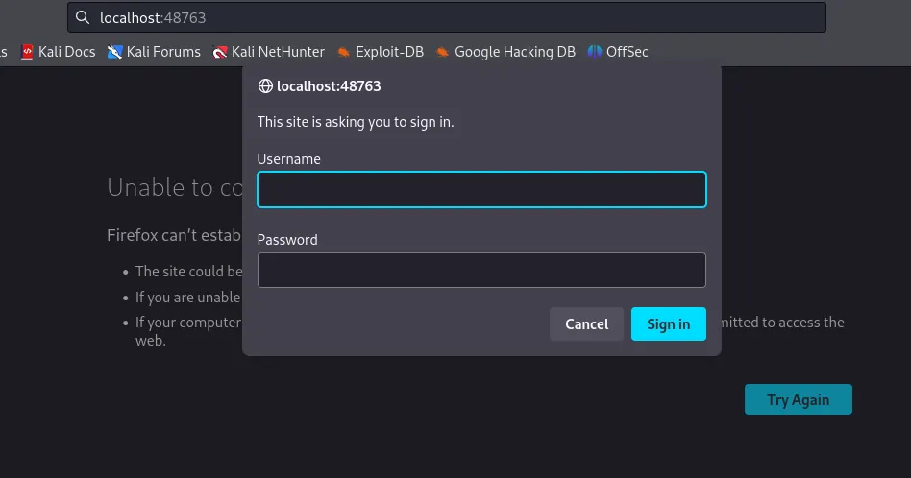Open the Kali NetHunter bookmark
The width and height of the screenshot is (911, 478).
click(268, 52)
